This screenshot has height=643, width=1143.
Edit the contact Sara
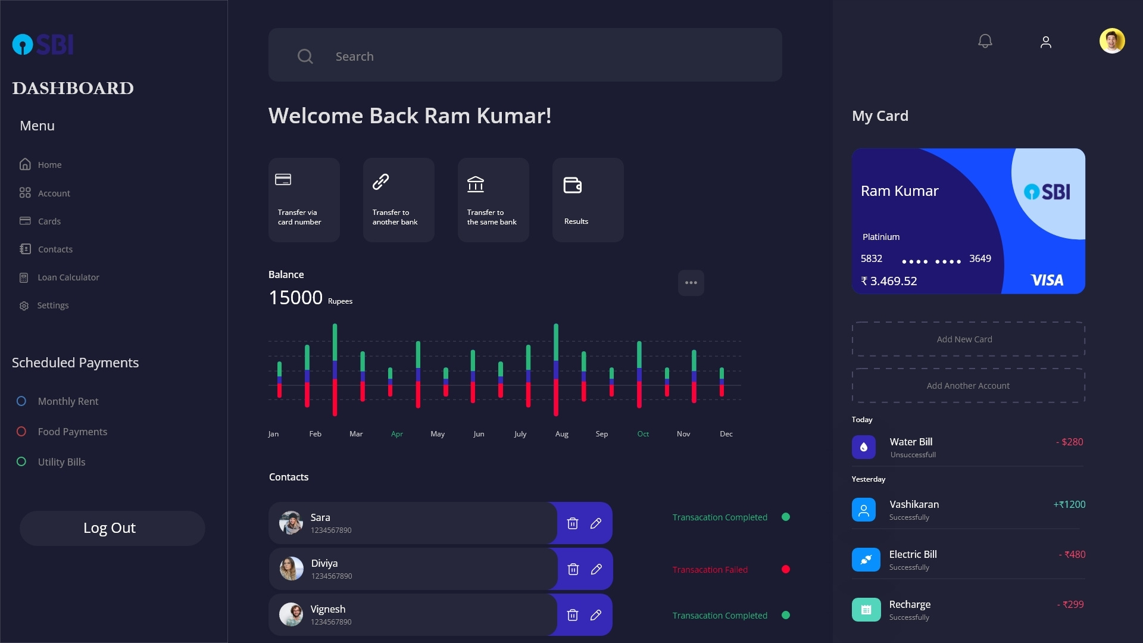click(x=596, y=523)
